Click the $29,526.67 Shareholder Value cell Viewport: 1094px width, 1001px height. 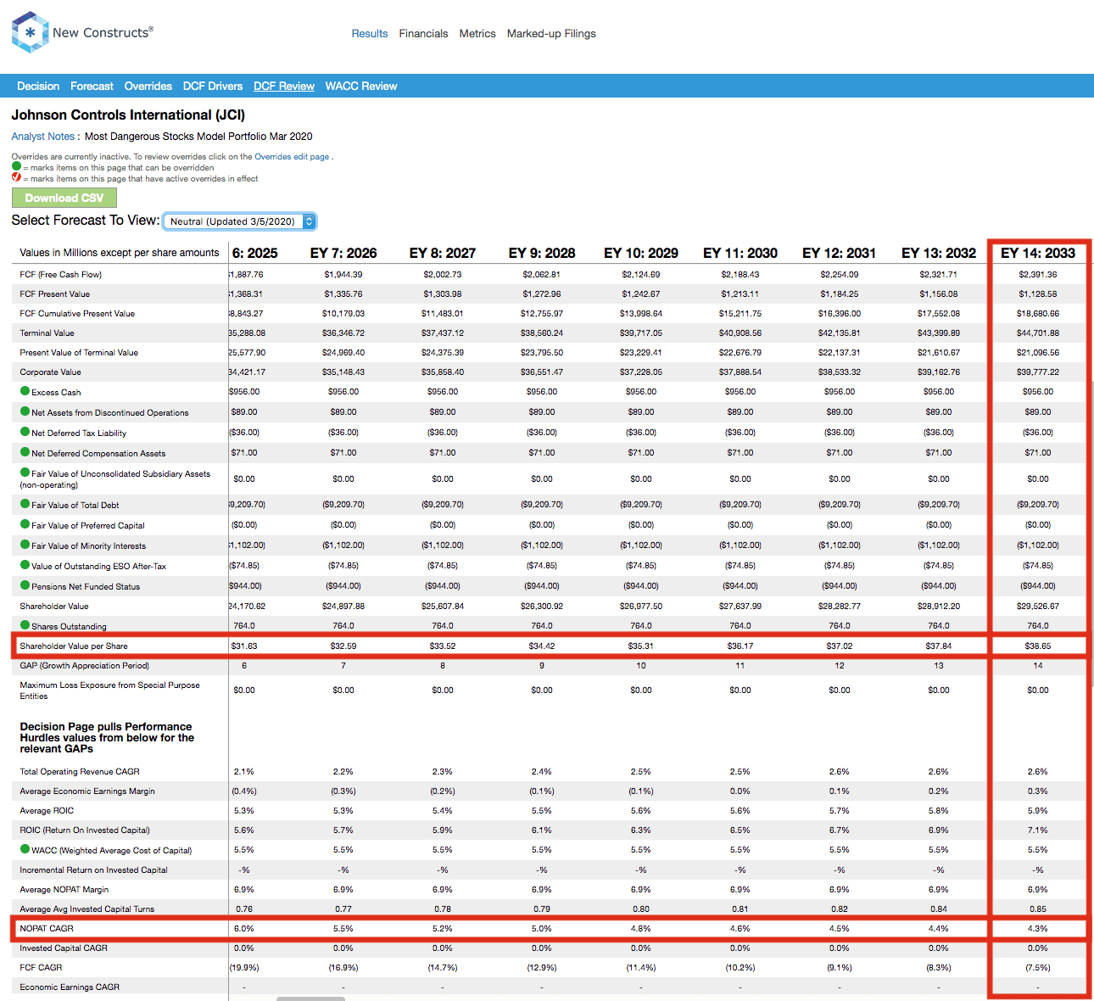[x=1038, y=606]
